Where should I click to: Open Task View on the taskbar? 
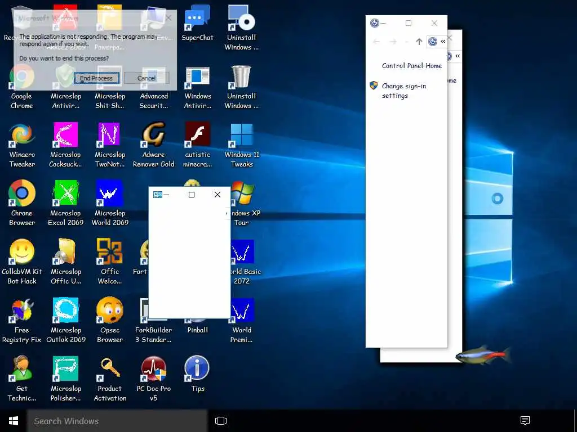pos(221,421)
